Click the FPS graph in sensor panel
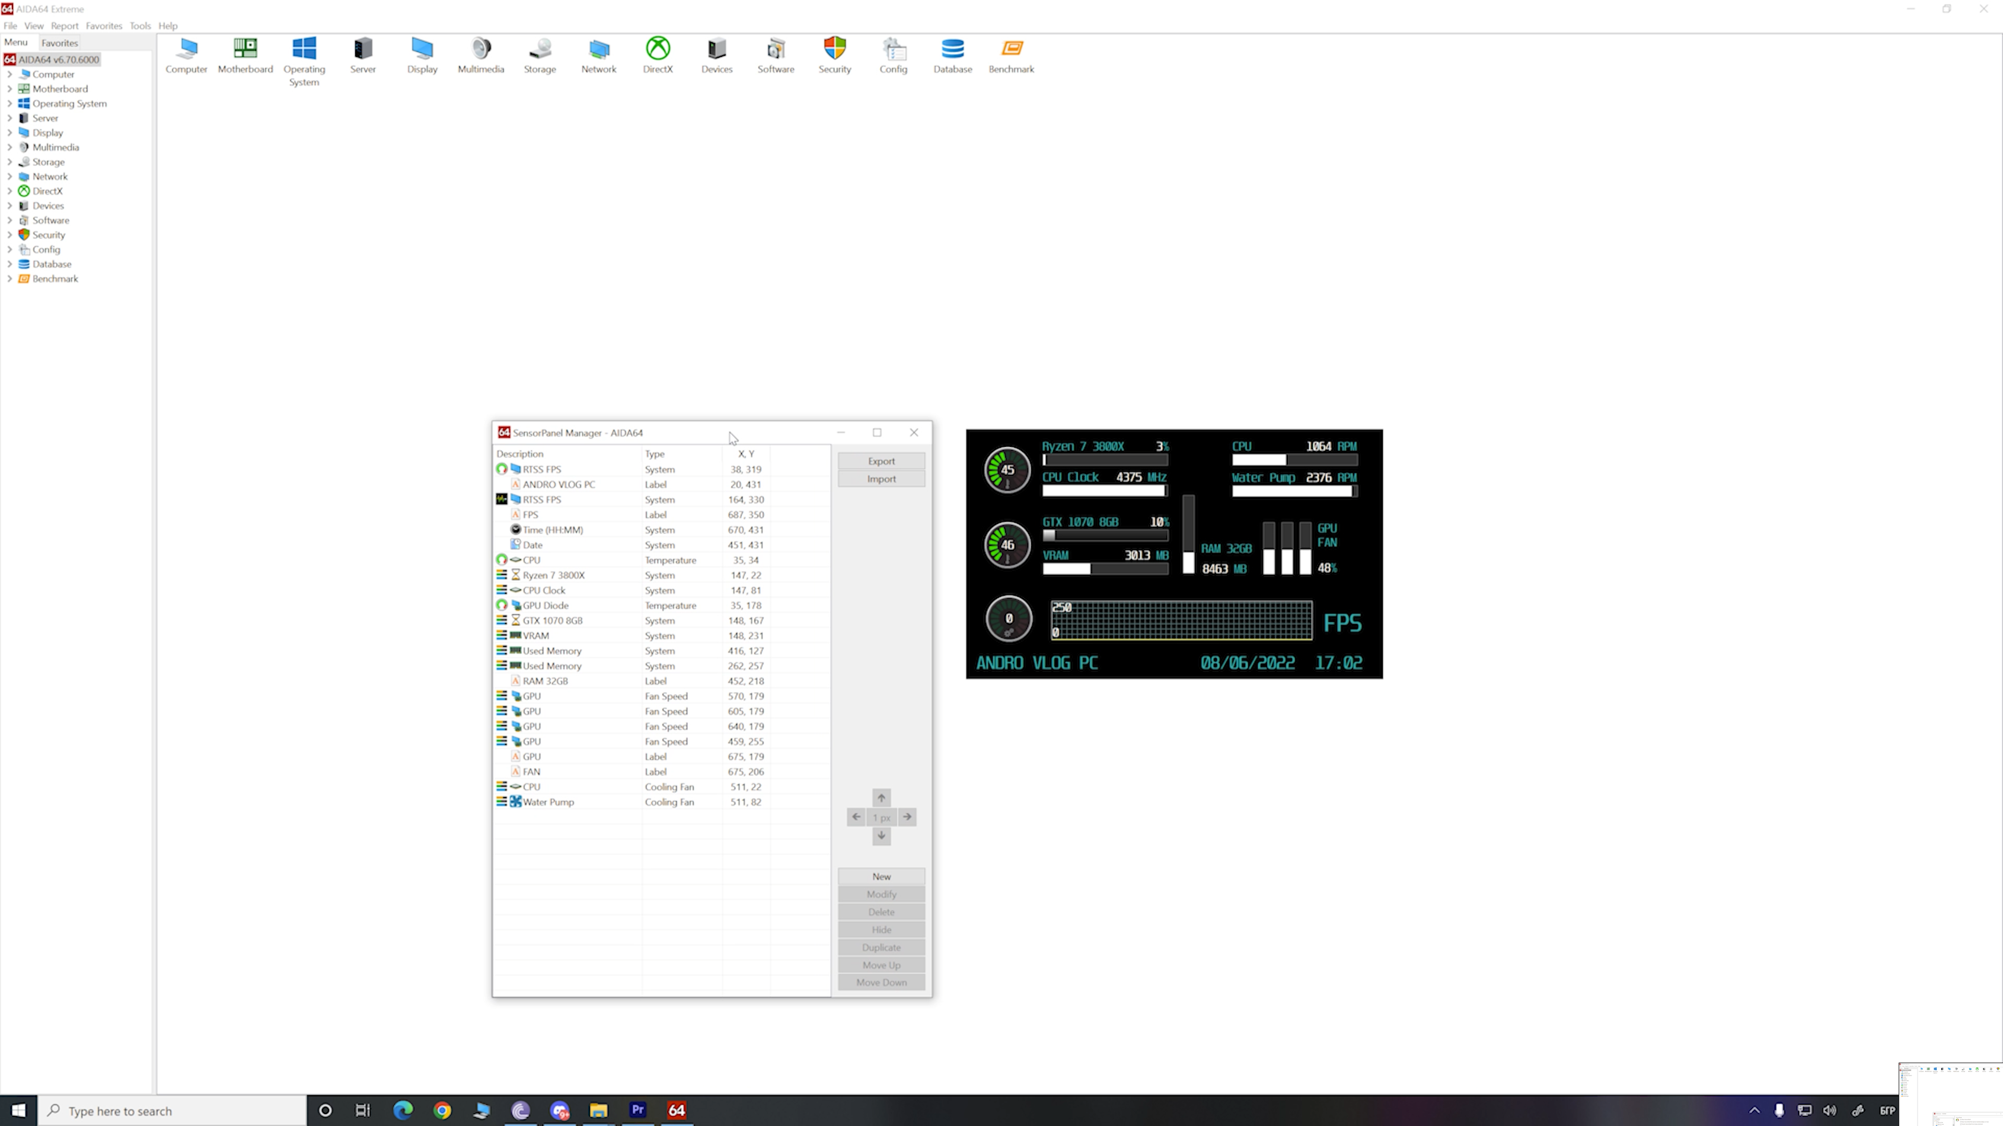This screenshot has height=1126, width=2003. pos(1181,620)
